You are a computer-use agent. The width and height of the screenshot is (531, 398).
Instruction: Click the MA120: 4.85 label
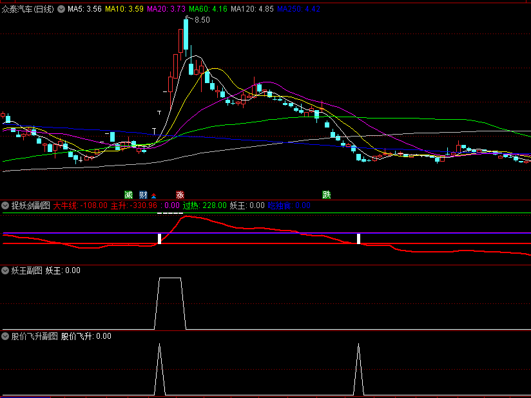pos(253,9)
